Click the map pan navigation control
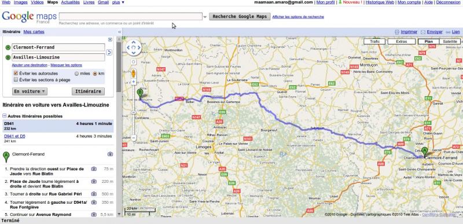Screen dimensions: 463x224 point(134,48)
